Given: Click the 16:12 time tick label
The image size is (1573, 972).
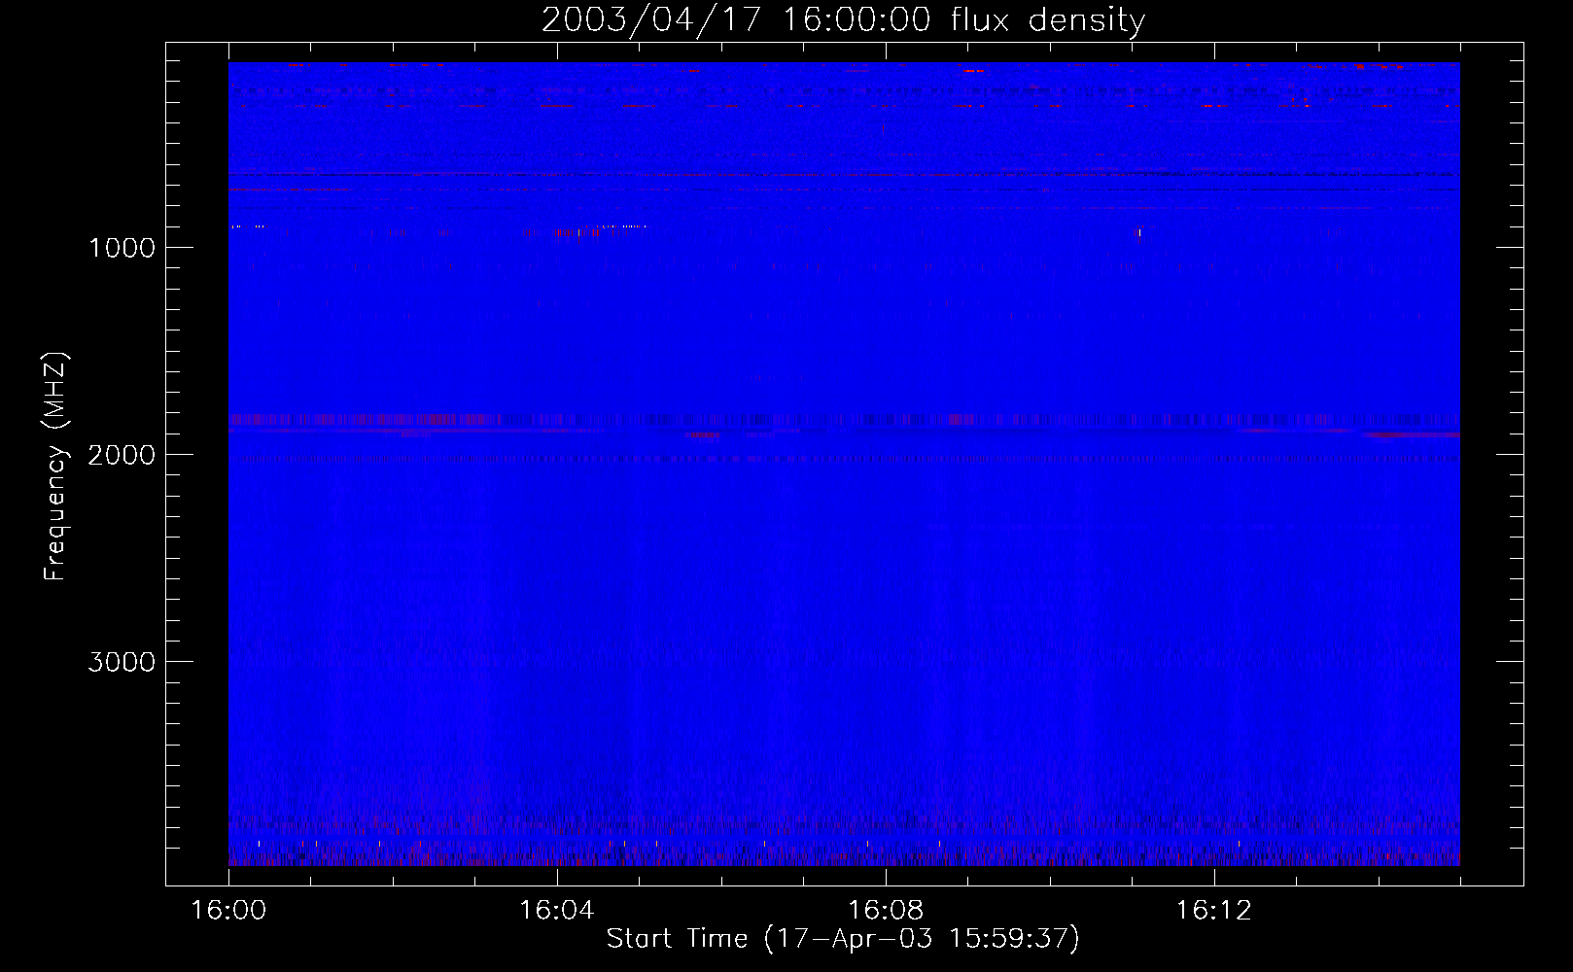Looking at the screenshot, I should coord(1214,911).
